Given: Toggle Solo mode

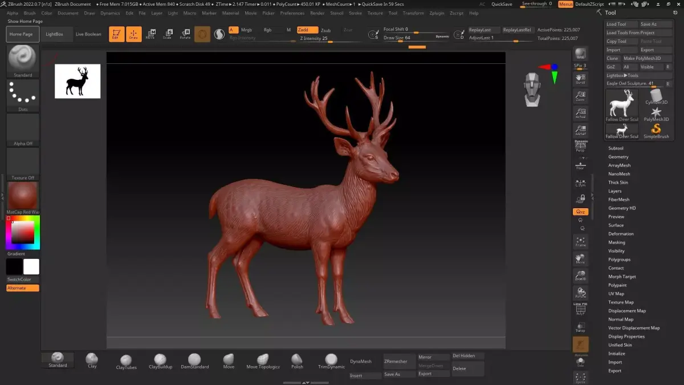Looking at the screenshot, I should point(580,362).
